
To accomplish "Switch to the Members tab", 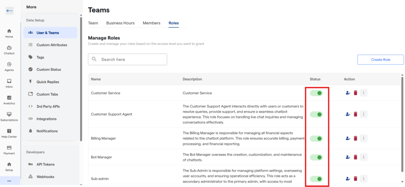I will point(151,23).
